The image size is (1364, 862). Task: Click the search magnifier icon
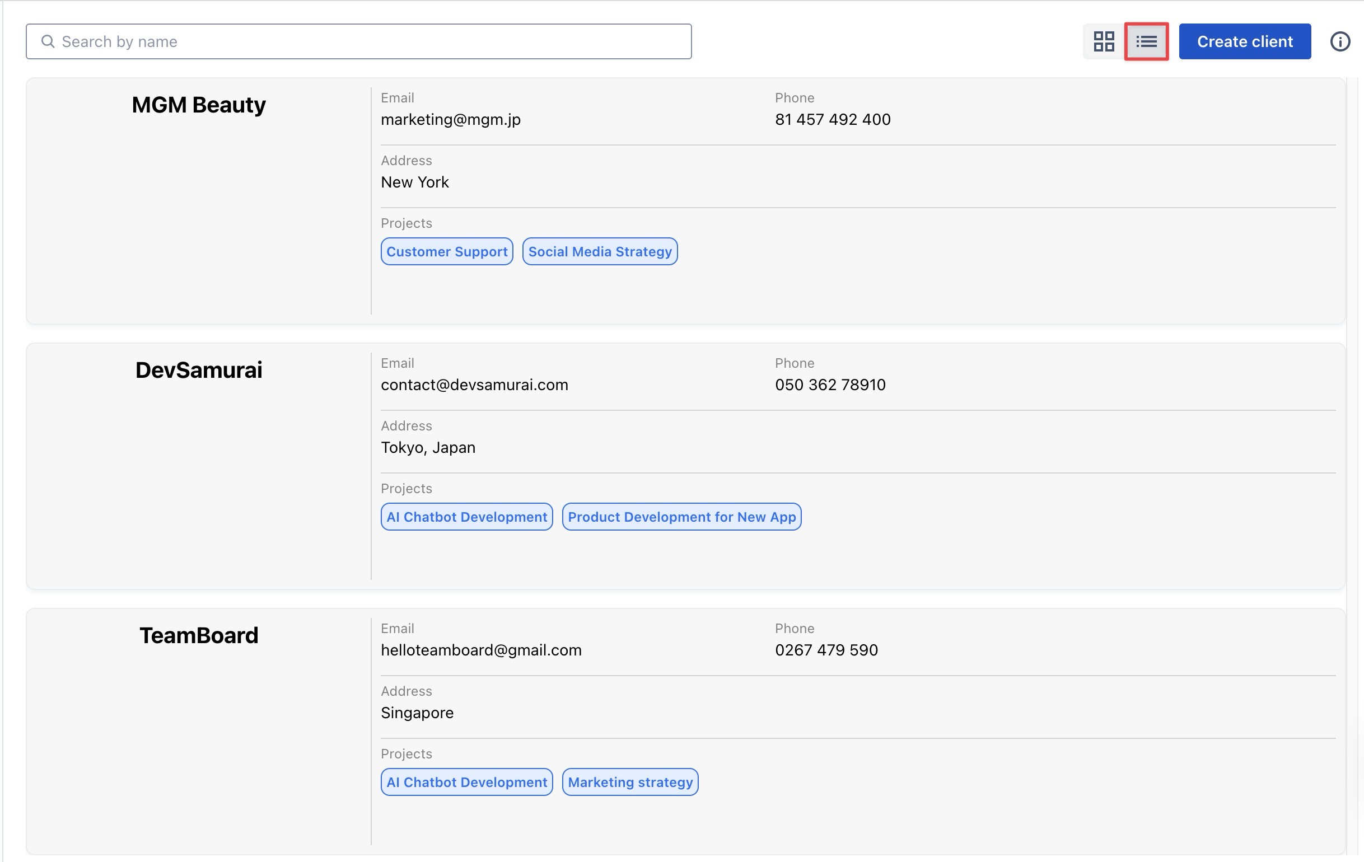tap(48, 41)
